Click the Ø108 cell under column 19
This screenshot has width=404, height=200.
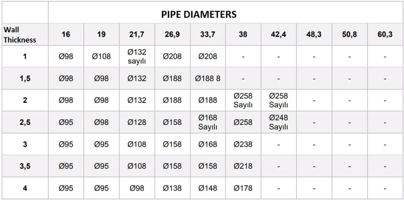point(101,56)
